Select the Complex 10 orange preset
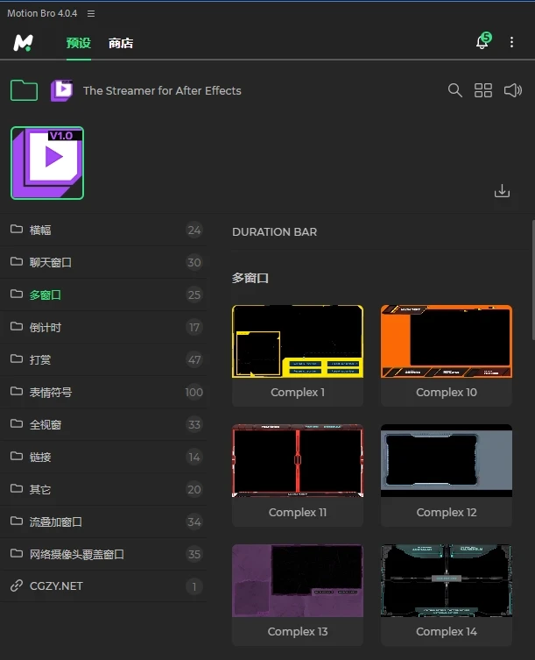The height and width of the screenshot is (660, 535). pos(447,342)
